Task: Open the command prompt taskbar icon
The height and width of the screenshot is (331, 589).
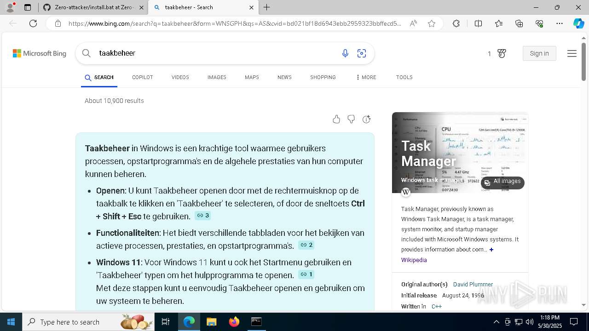Action: click(256, 322)
